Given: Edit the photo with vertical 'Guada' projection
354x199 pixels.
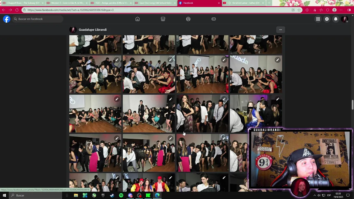Looking at the screenshot, I should [x=224, y=60].
